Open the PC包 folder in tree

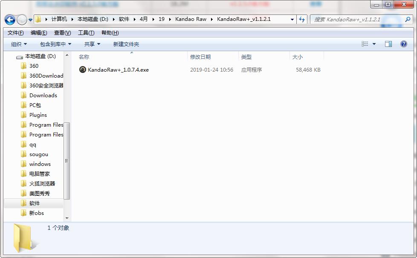point(35,105)
